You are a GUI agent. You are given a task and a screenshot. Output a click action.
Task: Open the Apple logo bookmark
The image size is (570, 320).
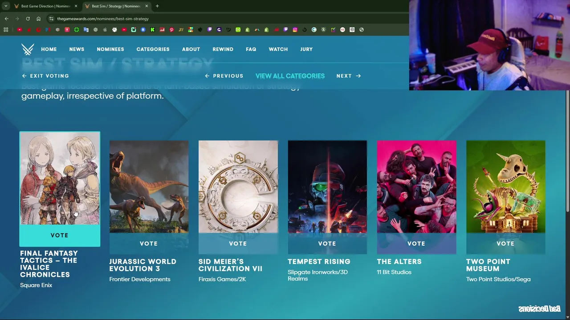[x=105, y=30]
